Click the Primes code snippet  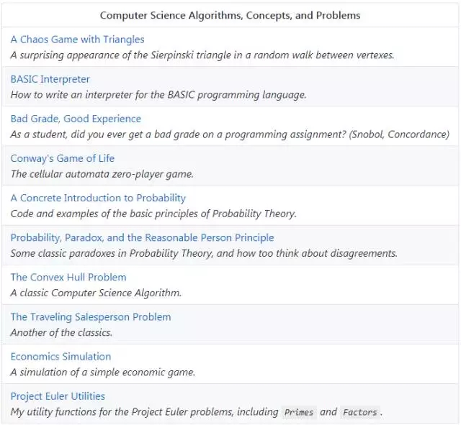pos(298,412)
